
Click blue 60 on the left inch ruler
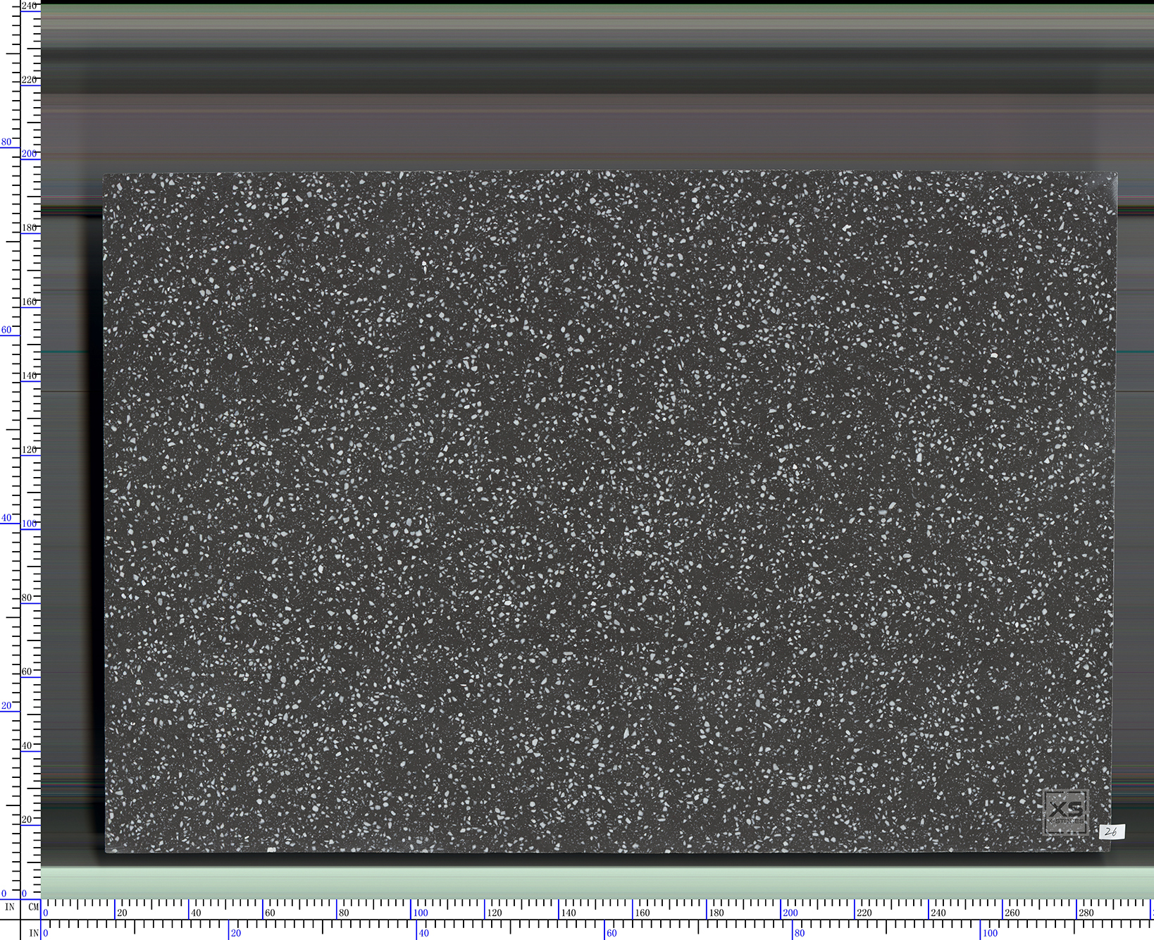(6, 330)
